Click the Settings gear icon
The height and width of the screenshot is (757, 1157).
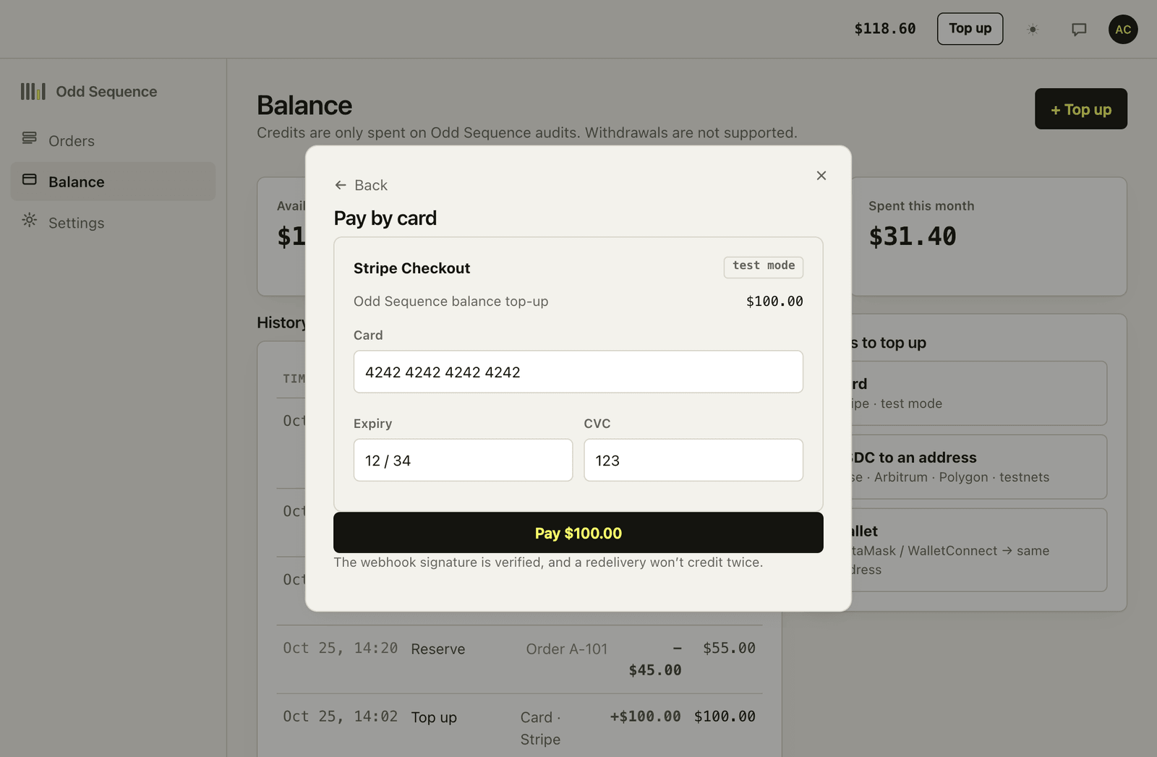tap(30, 220)
